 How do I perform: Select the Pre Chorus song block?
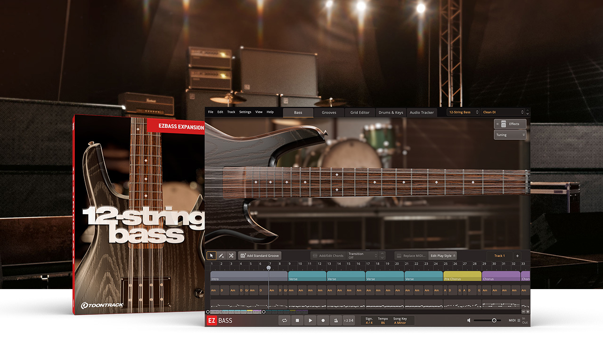click(462, 276)
